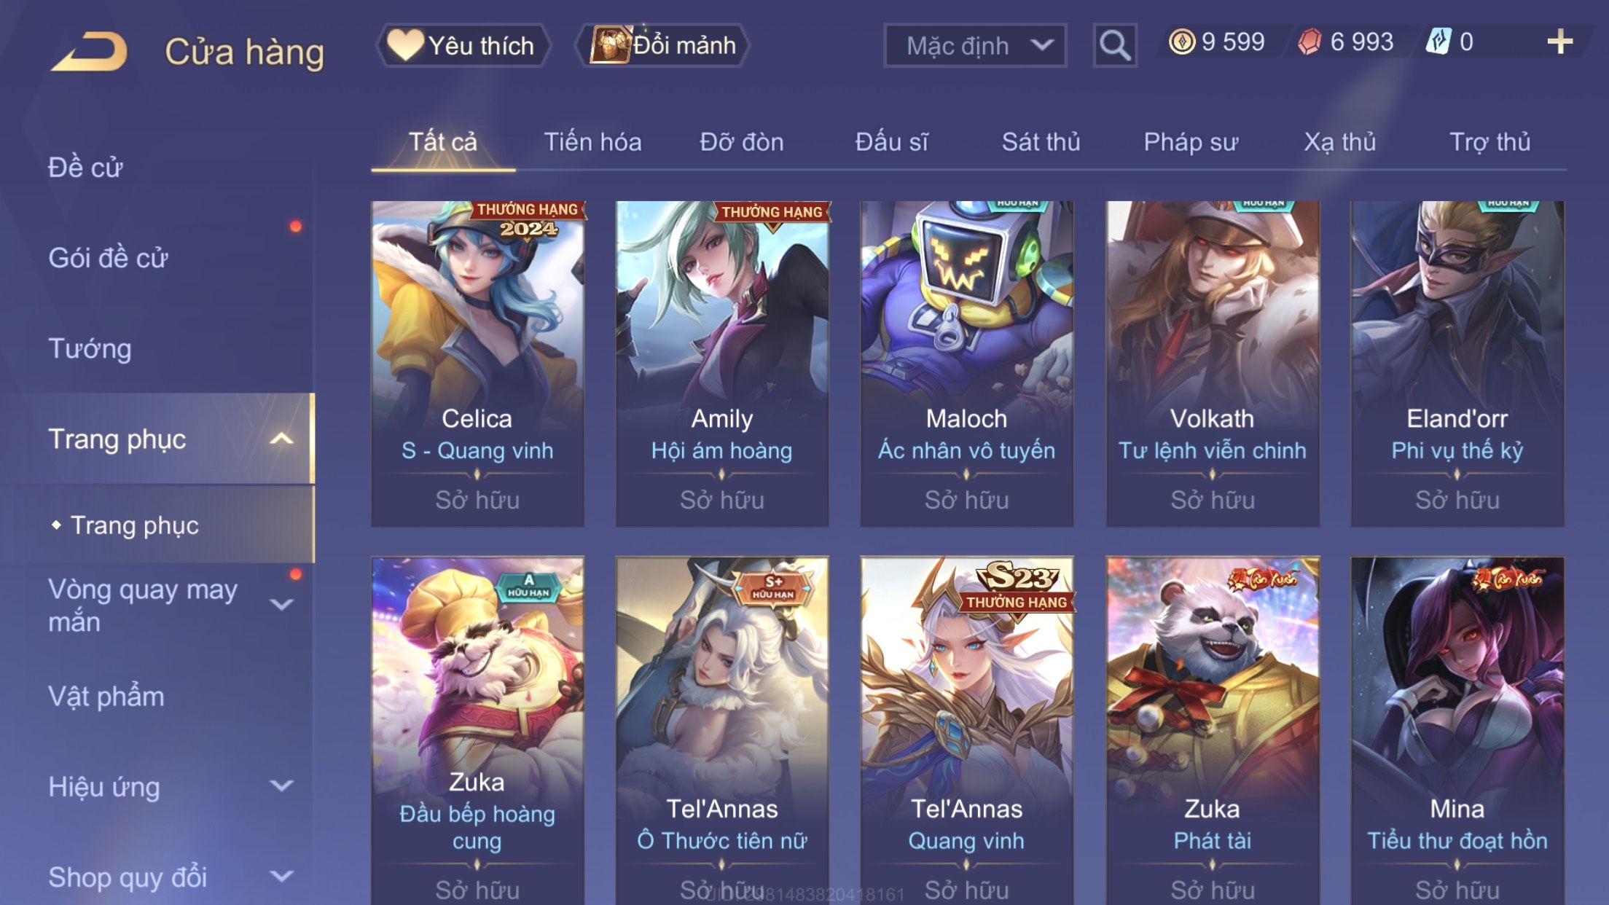Click the red ruby currency icon
This screenshot has height=905, width=1609.
pos(1309,42)
